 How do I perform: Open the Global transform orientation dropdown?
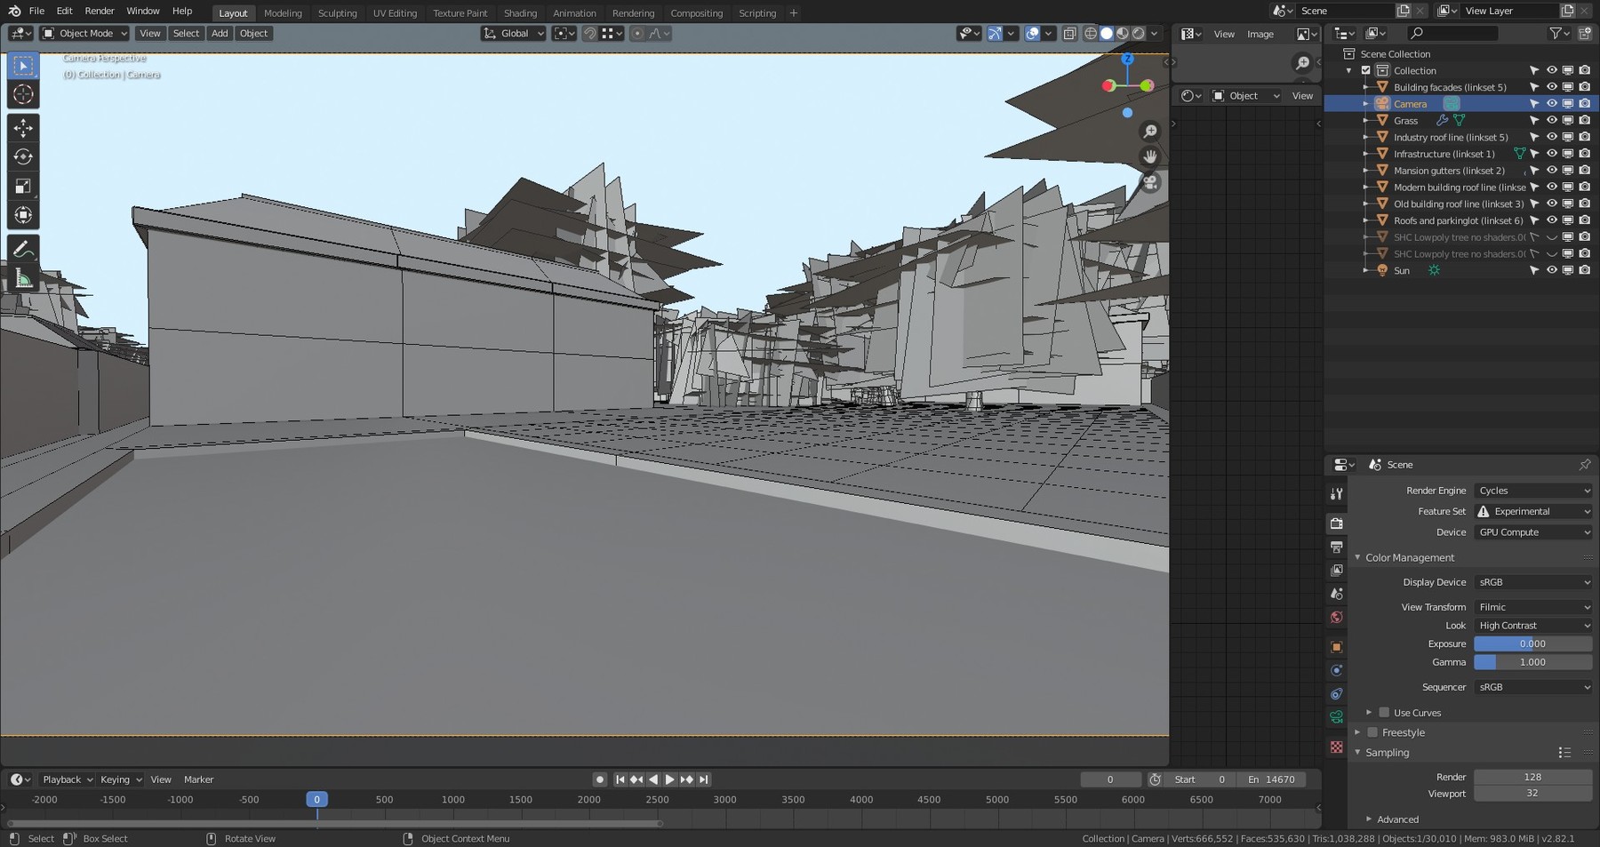[x=514, y=34]
